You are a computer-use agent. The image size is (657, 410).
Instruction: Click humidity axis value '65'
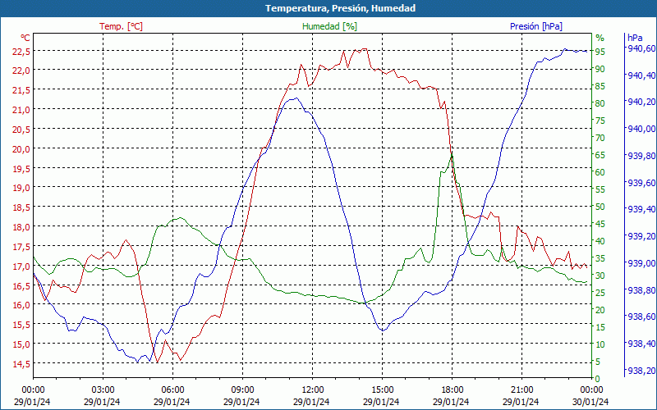(600, 155)
